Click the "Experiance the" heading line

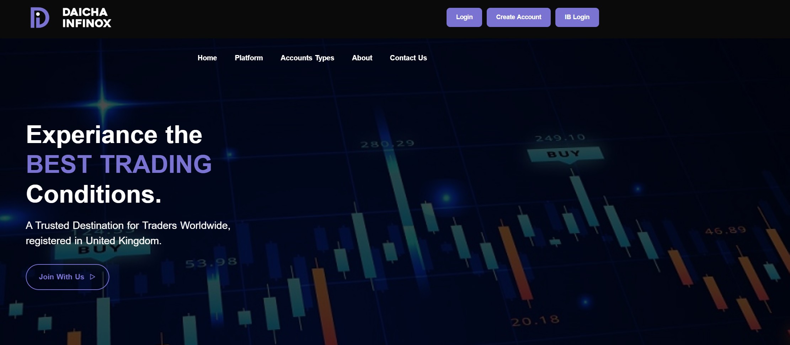[x=114, y=135]
